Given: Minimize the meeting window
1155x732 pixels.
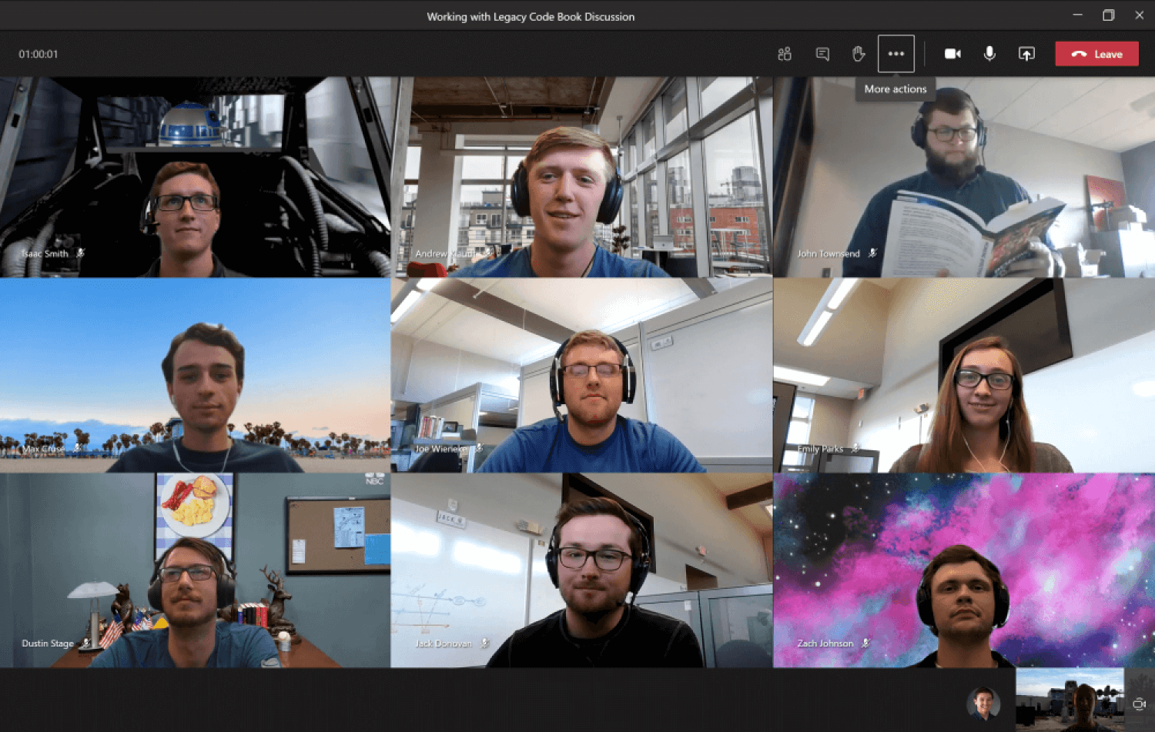Looking at the screenshot, I should tap(1077, 15).
